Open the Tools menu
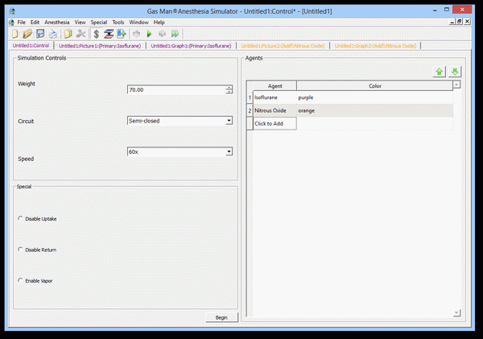483x339 pixels. pos(118,23)
